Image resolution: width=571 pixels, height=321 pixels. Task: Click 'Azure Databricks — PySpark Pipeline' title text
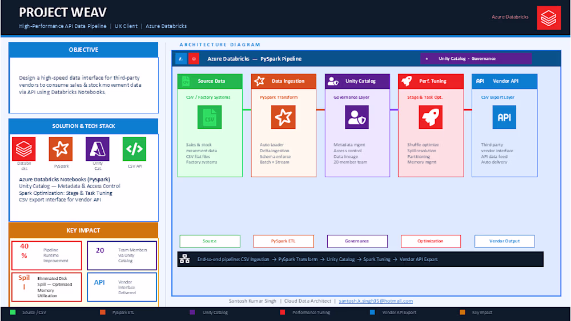(255, 59)
